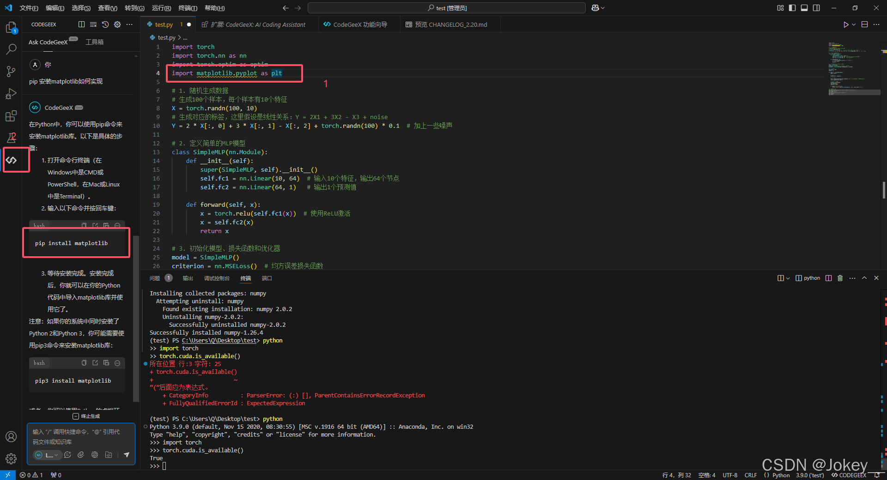887x480 pixels.
Task: Open the Extensions view in the activity bar
Action: pos(11,116)
